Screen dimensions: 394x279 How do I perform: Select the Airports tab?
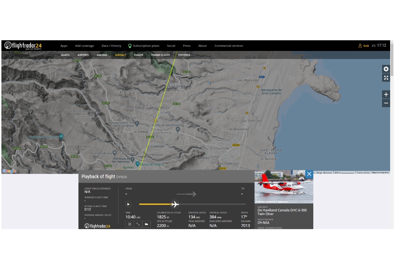tap(83, 55)
